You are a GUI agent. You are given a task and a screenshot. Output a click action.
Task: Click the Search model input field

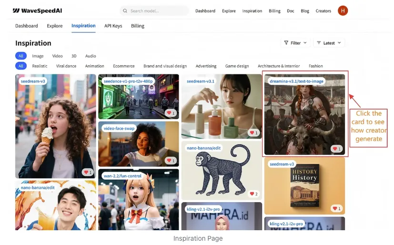(x=154, y=11)
